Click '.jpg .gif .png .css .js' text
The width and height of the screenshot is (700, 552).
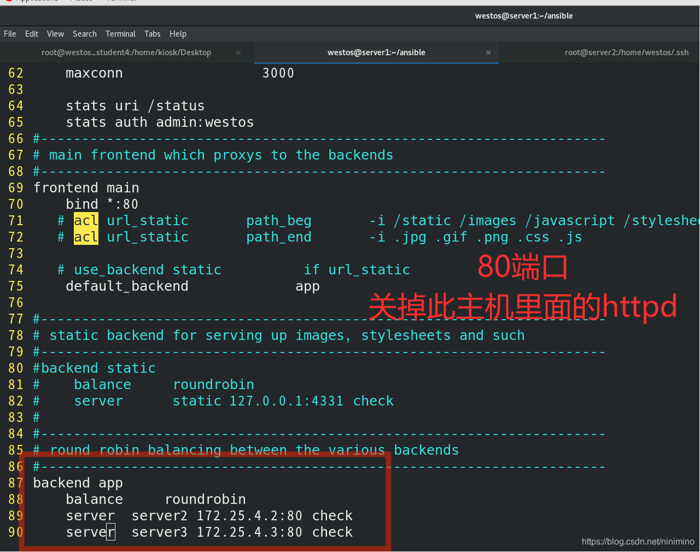tap(488, 237)
